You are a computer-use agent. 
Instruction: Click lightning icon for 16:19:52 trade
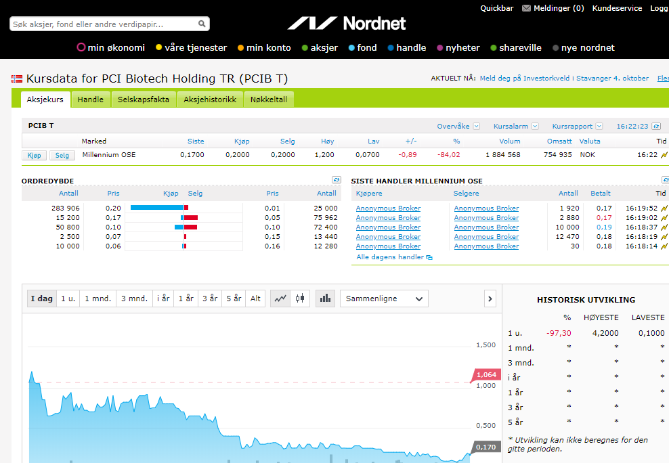pyautogui.click(x=664, y=208)
